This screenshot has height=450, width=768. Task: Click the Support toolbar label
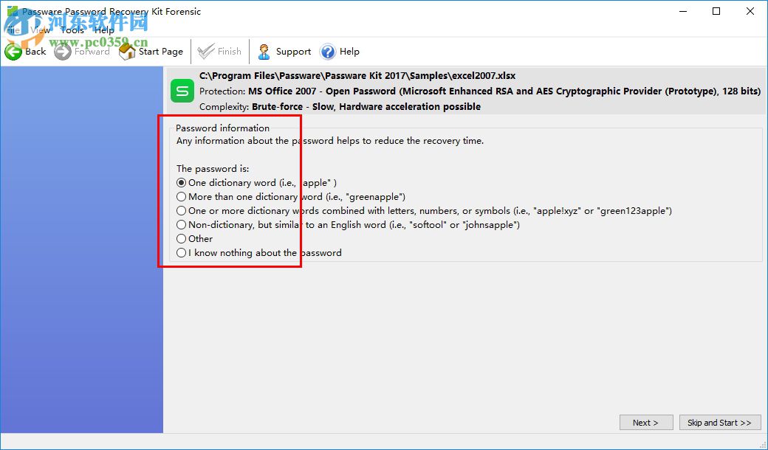click(x=293, y=52)
